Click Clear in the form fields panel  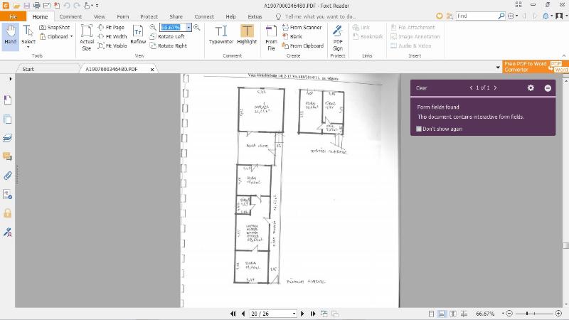click(421, 87)
